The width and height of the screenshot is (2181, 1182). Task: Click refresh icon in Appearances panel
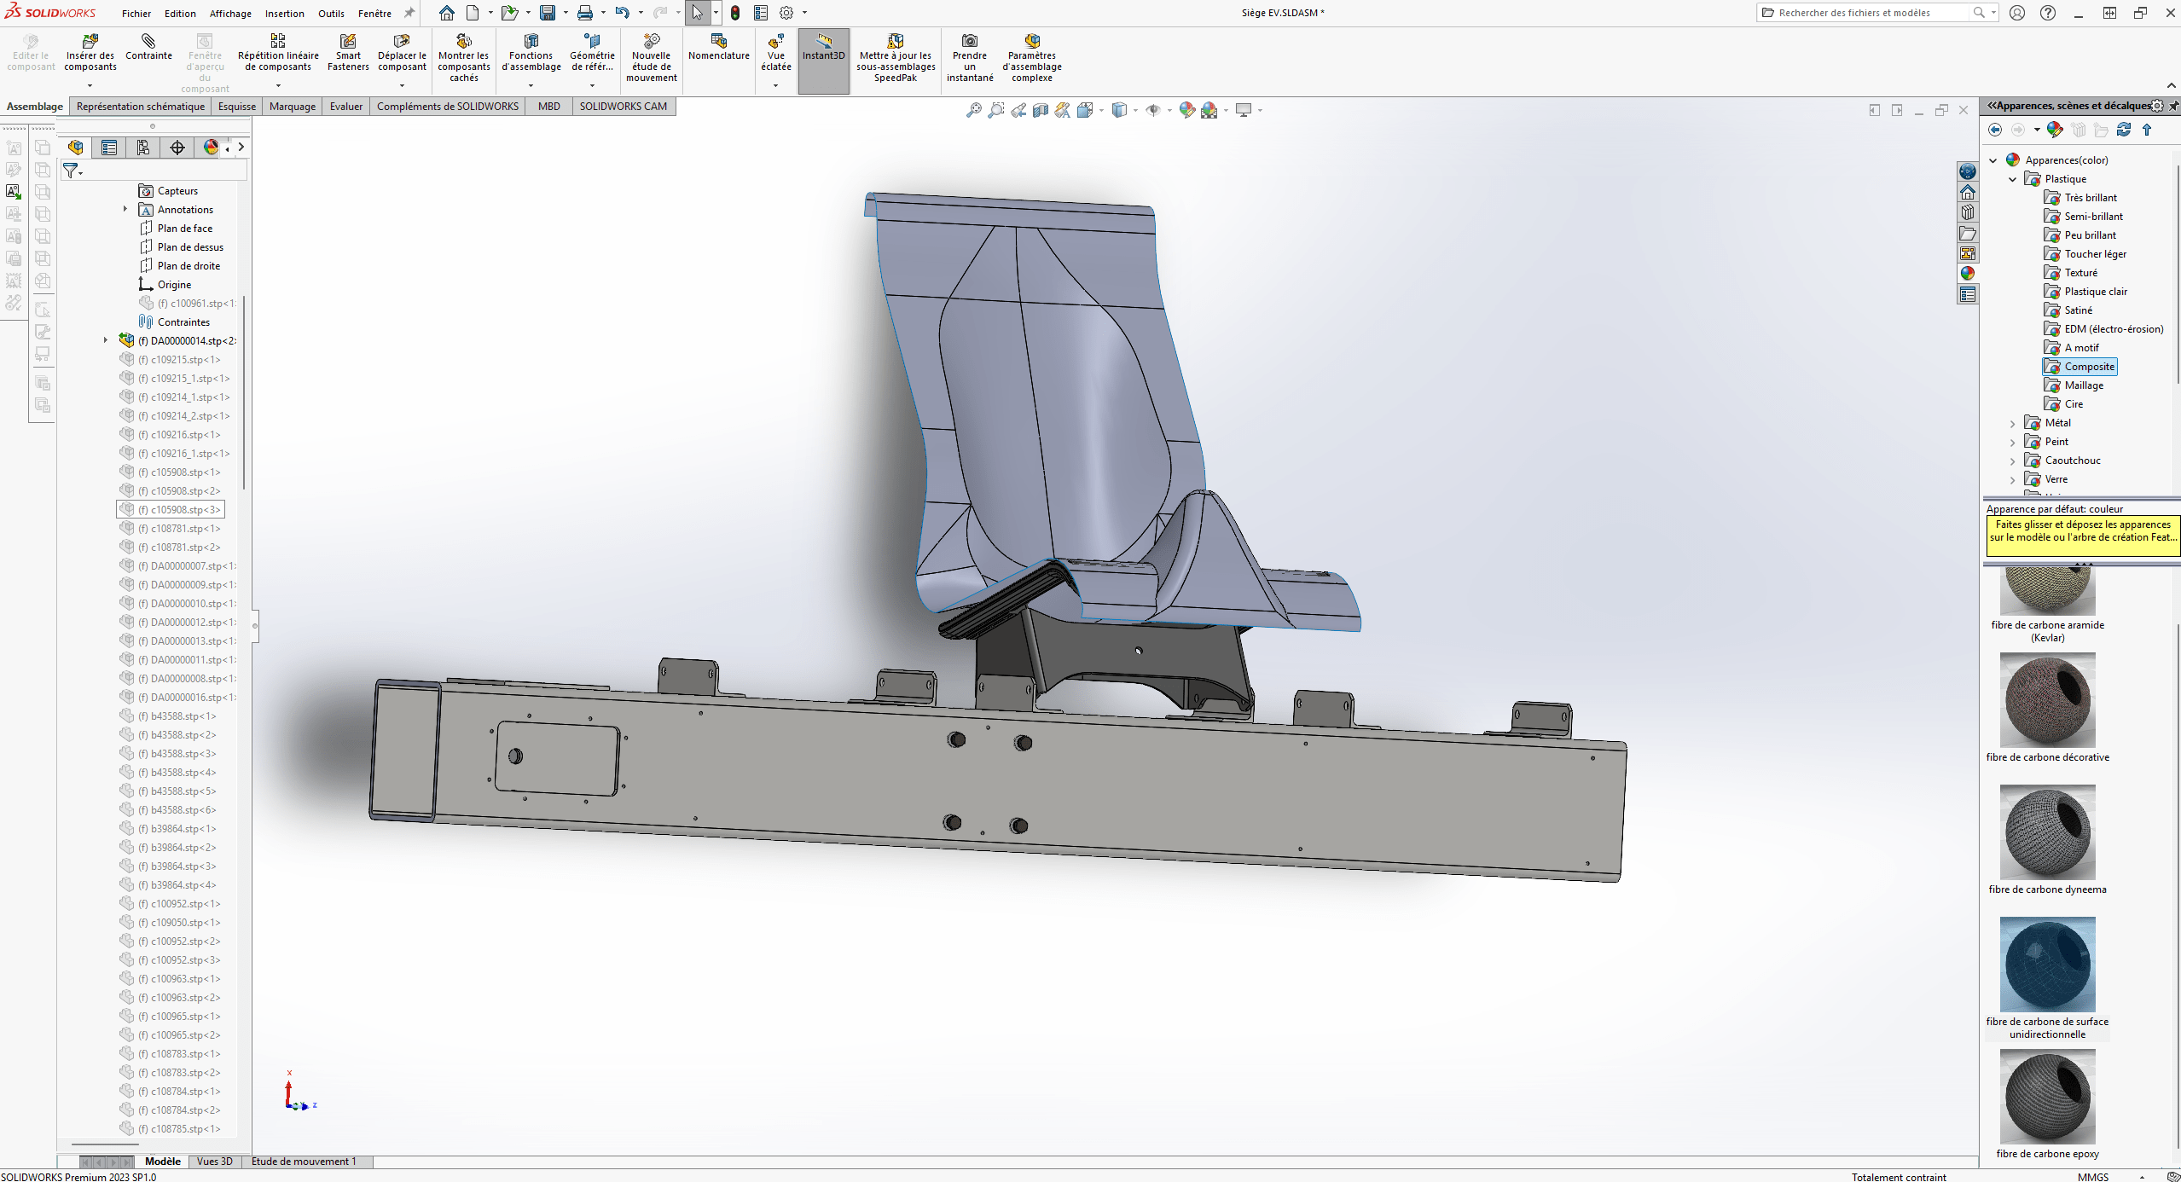click(x=2124, y=130)
